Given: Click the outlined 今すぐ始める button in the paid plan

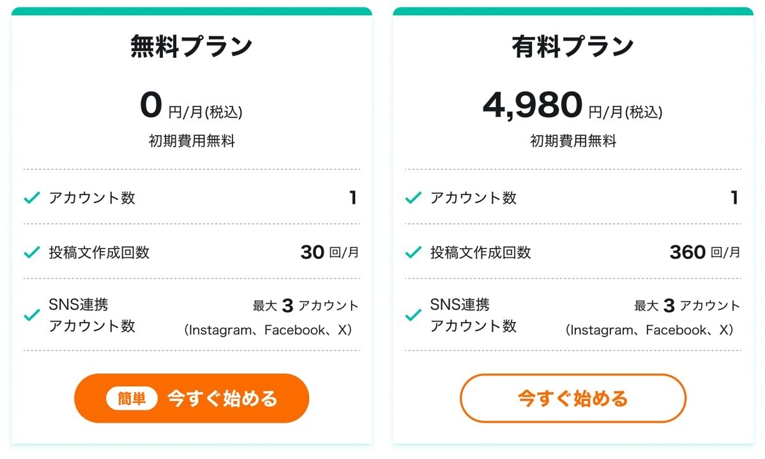Looking at the screenshot, I should (x=573, y=398).
